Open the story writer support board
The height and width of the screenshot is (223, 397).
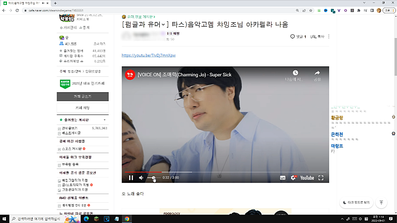click(x=75, y=185)
